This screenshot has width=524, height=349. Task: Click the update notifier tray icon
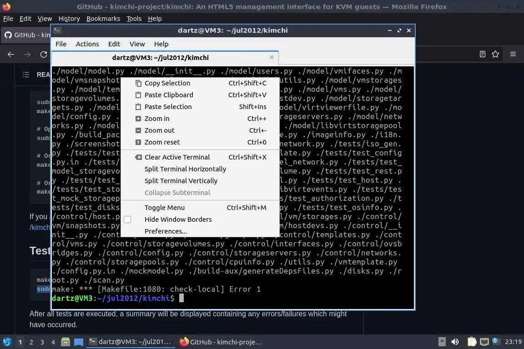click(x=496, y=341)
